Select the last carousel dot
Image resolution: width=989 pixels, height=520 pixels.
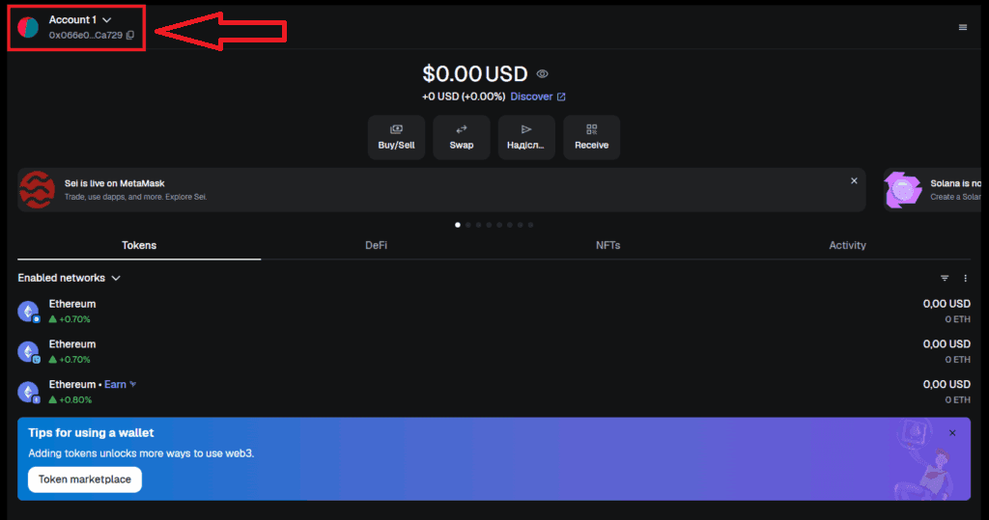[530, 225]
